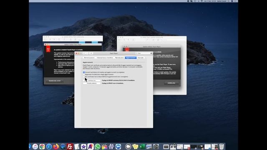Click Adobe logo in left update window
Image resolution: width=267 pixels, height=150 pixels.
point(48,49)
